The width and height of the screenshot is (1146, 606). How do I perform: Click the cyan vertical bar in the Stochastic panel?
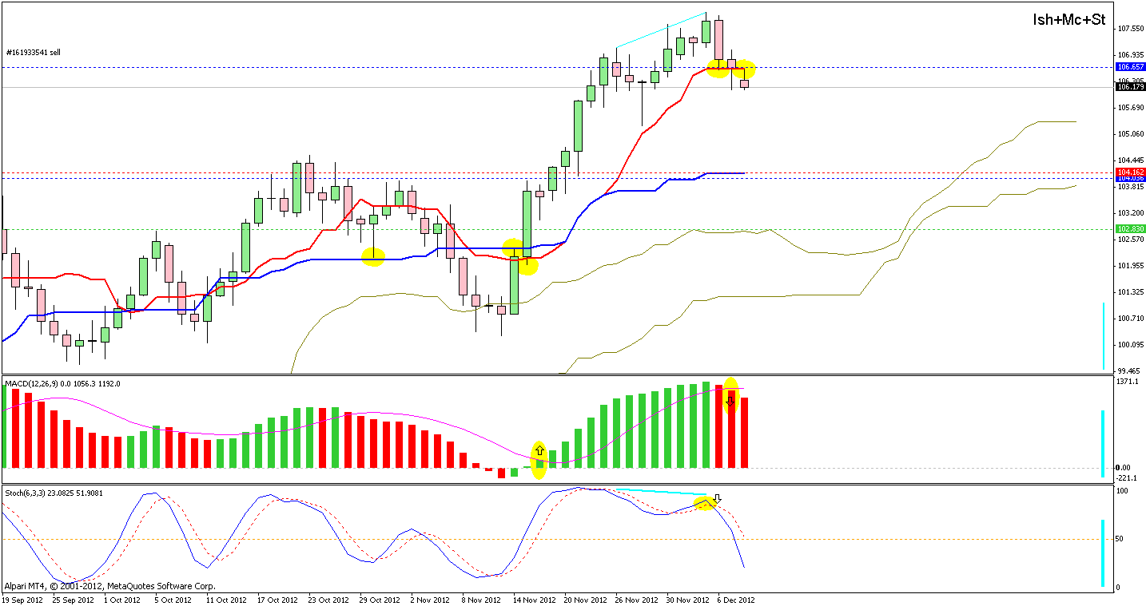pyautogui.click(x=1103, y=553)
